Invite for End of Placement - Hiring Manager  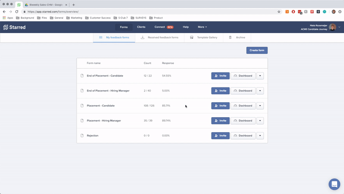point(221,91)
